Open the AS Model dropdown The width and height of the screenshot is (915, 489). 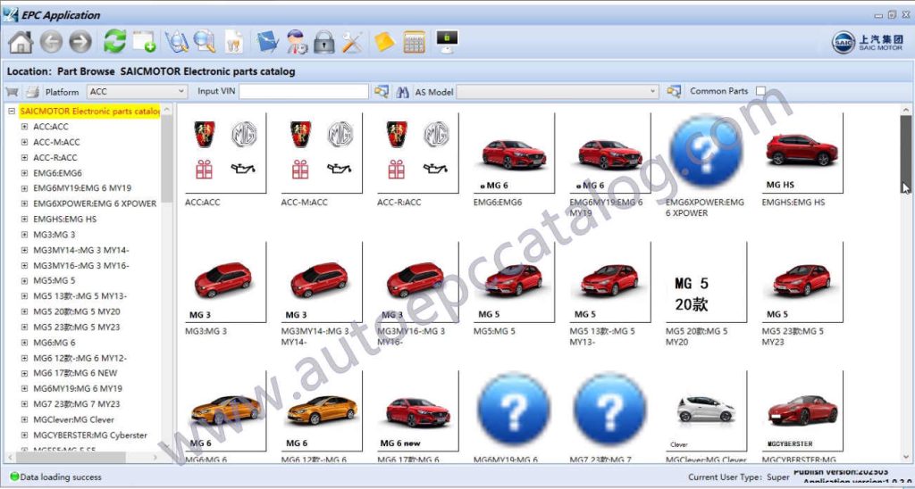558,91
